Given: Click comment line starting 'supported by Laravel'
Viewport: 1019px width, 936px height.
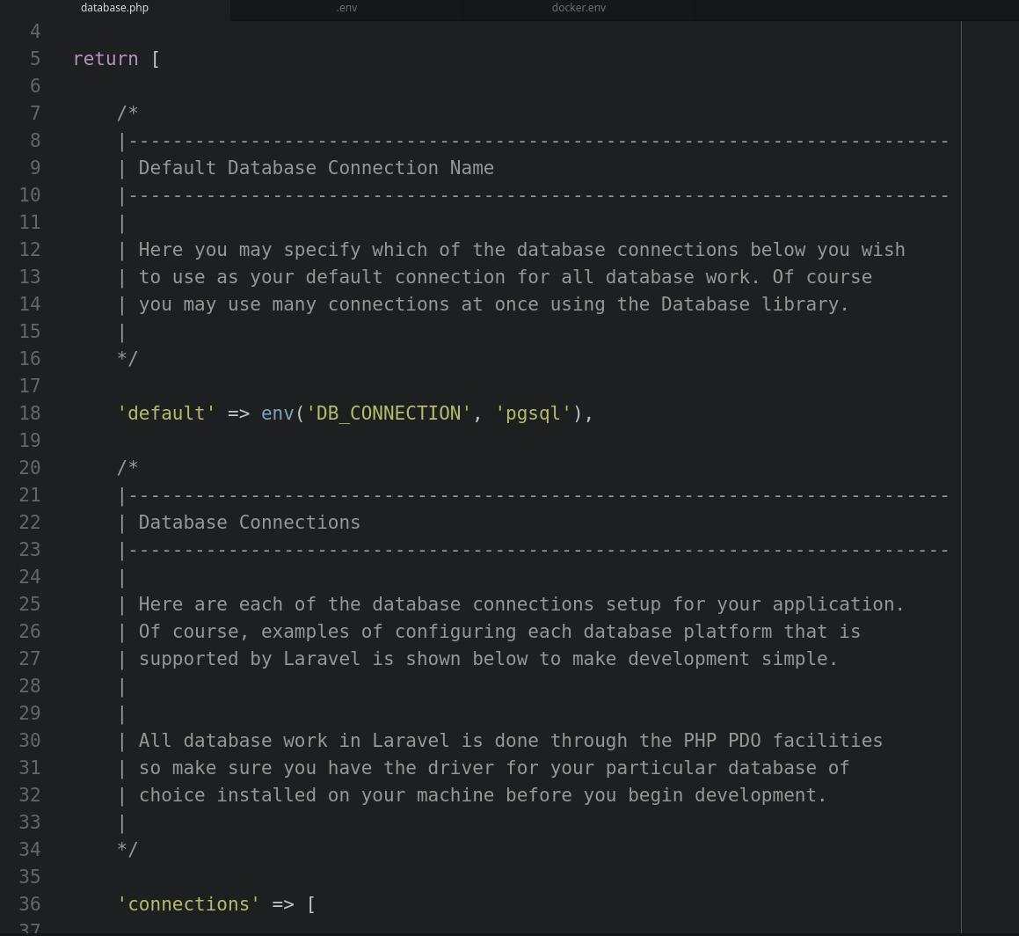Looking at the screenshot, I should pyautogui.click(x=487, y=659).
